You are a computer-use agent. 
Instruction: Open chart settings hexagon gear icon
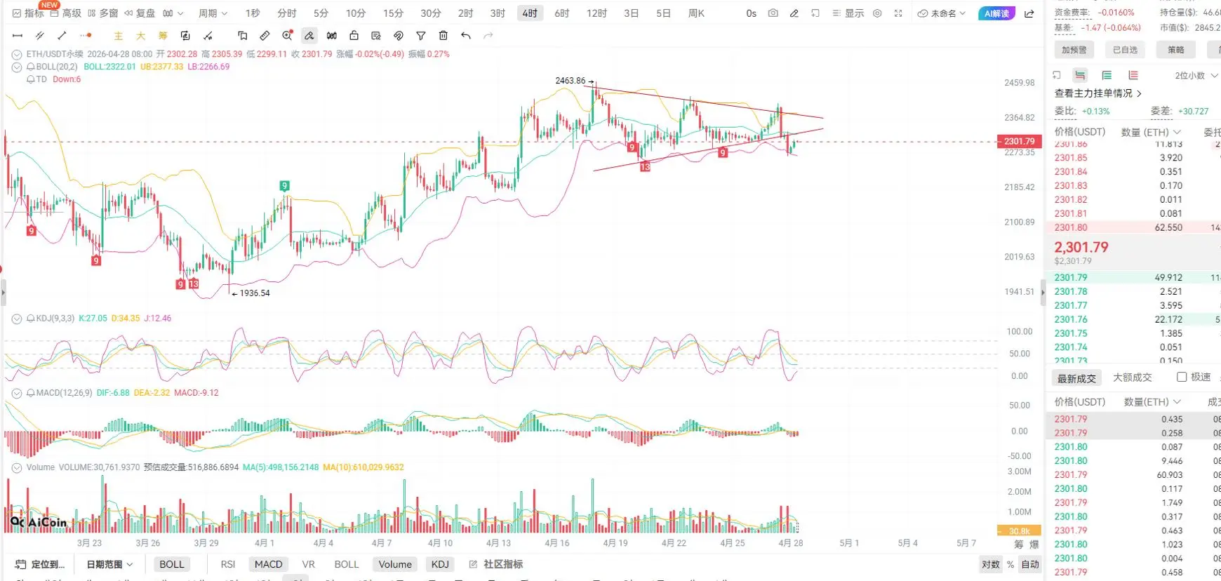coord(877,13)
